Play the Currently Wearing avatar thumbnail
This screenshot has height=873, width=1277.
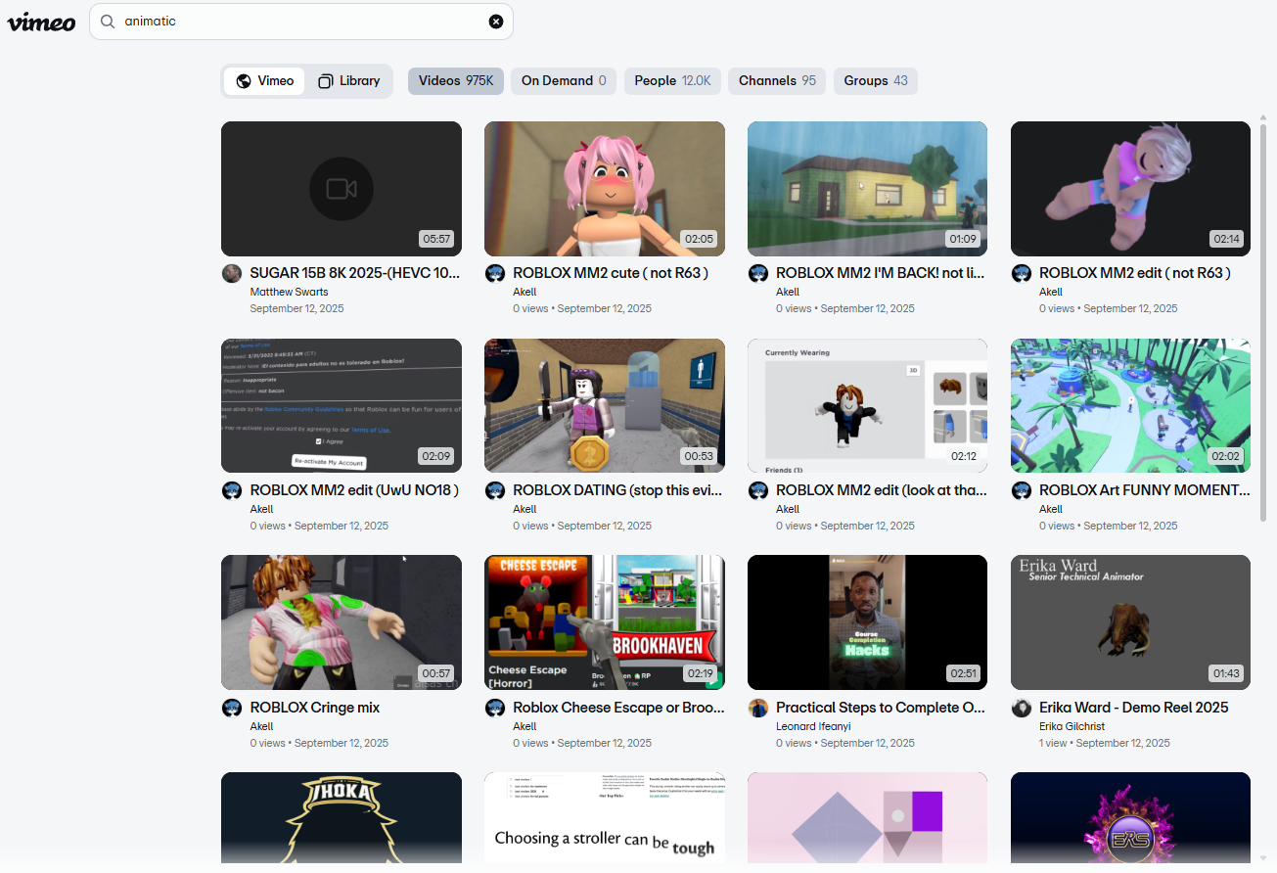point(868,406)
